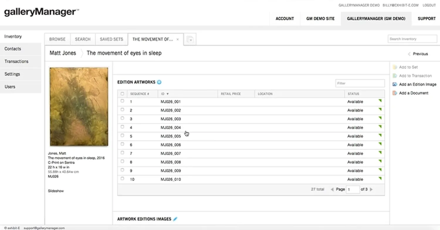The height and width of the screenshot is (230, 440).
Task: Click Add a Document link text
Action: [x=414, y=93]
